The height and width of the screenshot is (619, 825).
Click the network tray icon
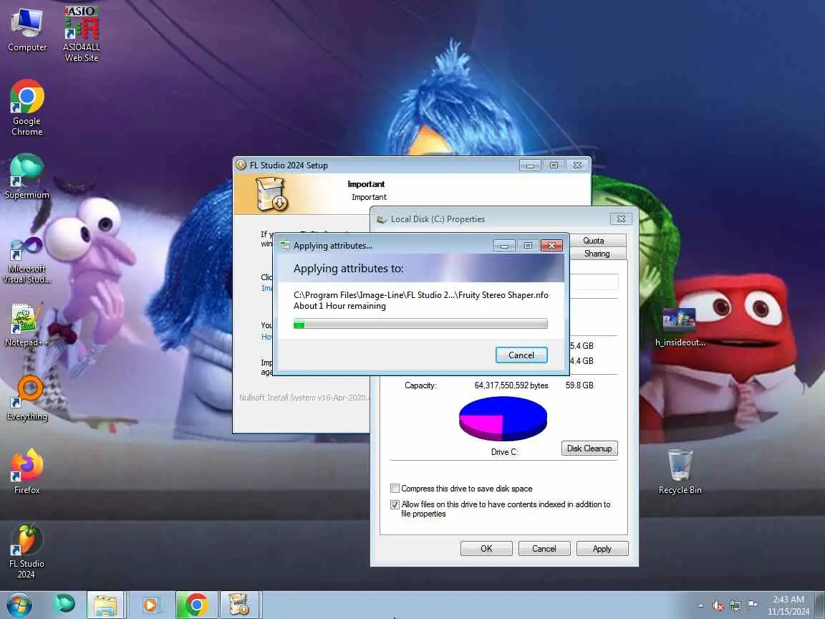(x=735, y=606)
